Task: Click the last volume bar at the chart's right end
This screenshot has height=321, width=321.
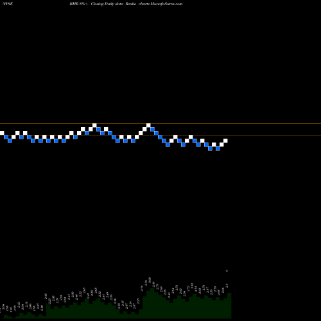Action: pos(229,306)
